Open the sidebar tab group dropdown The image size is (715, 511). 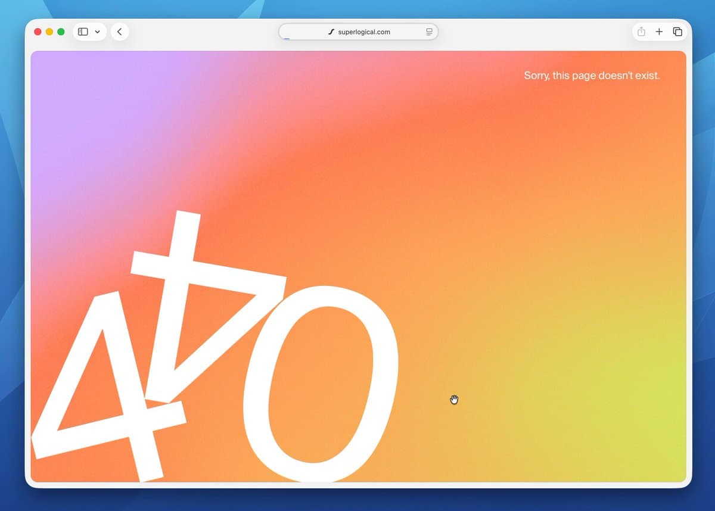[97, 32]
